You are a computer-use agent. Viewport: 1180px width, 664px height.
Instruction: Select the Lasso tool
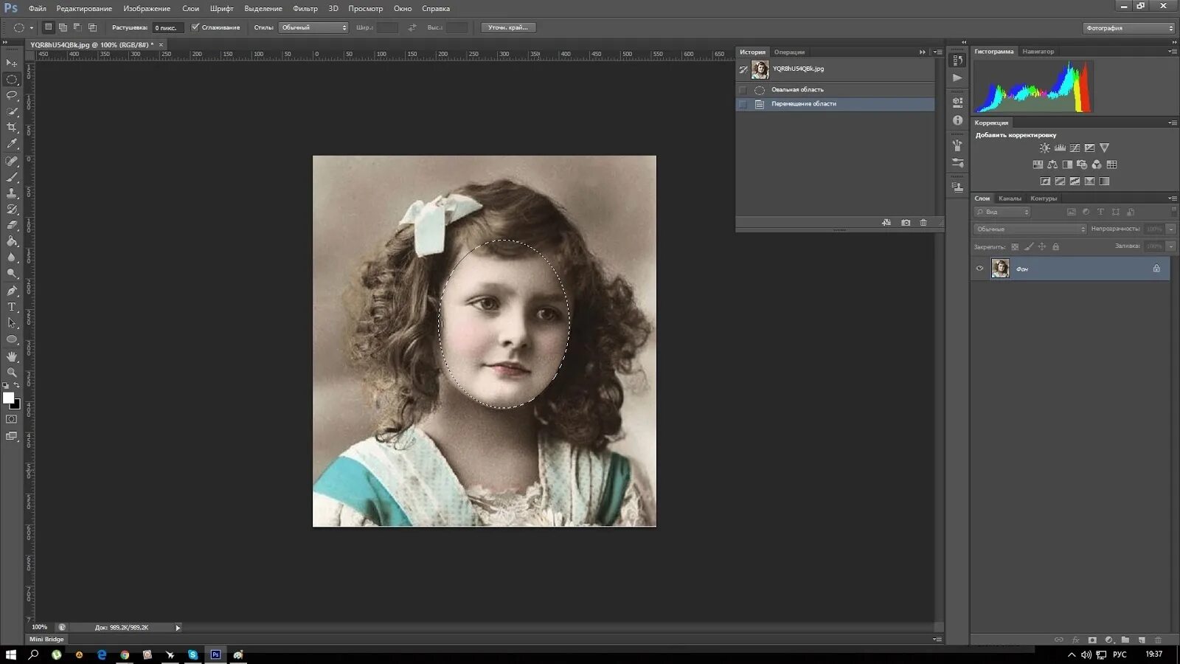tap(12, 95)
